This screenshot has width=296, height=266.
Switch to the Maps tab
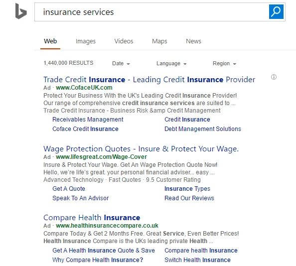click(x=159, y=41)
